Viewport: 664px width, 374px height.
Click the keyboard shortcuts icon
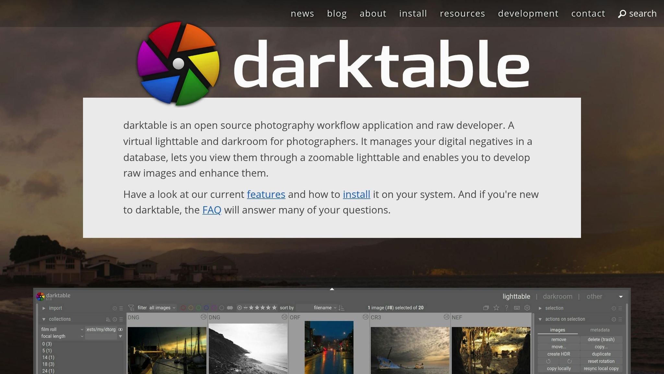click(516, 308)
